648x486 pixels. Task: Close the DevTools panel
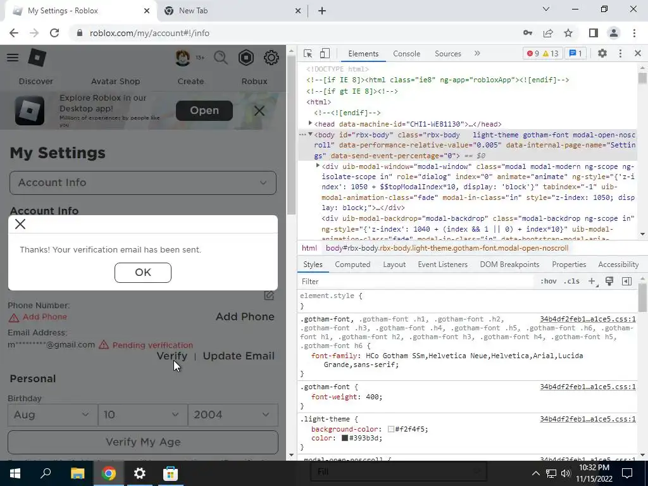638,53
